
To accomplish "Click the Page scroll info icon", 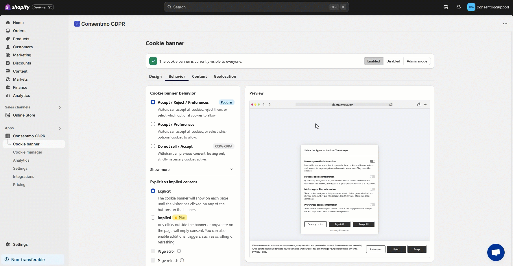I will (179, 251).
